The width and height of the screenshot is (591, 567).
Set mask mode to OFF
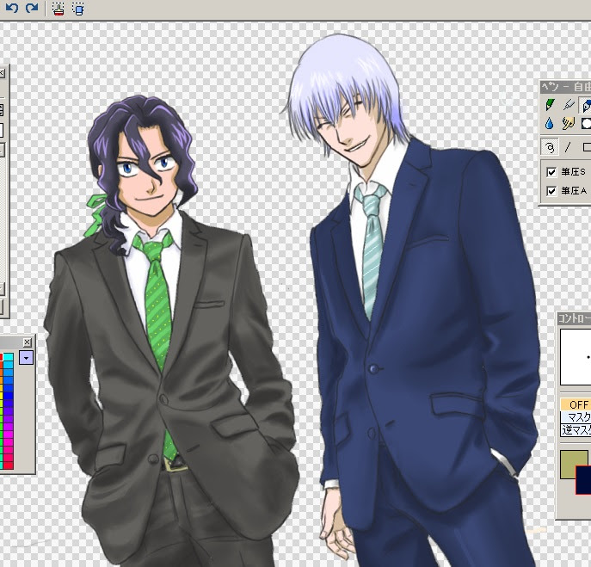click(576, 404)
